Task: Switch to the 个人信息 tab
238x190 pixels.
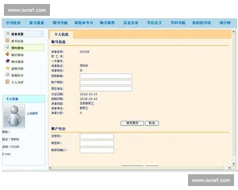Action: (x=61, y=34)
